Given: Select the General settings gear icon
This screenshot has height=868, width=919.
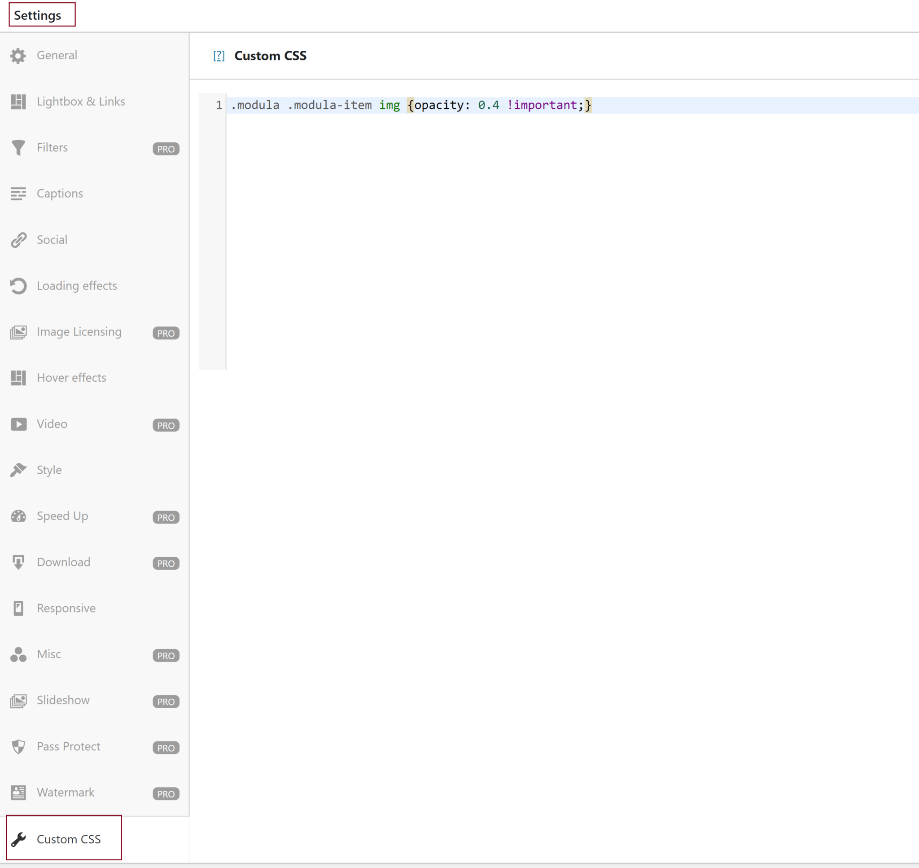Looking at the screenshot, I should pos(18,55).
